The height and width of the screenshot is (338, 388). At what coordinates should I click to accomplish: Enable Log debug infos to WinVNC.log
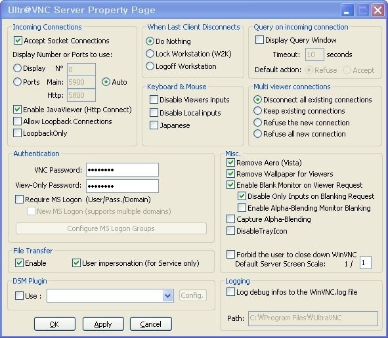tap(230, 291)
